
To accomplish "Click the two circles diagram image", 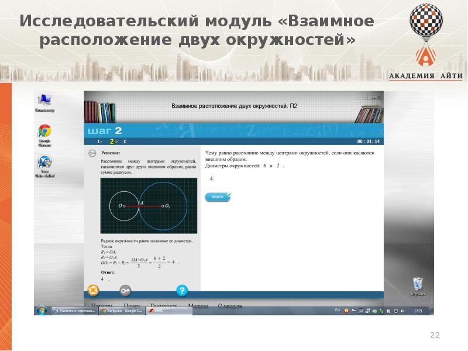I will pos(150,207).
